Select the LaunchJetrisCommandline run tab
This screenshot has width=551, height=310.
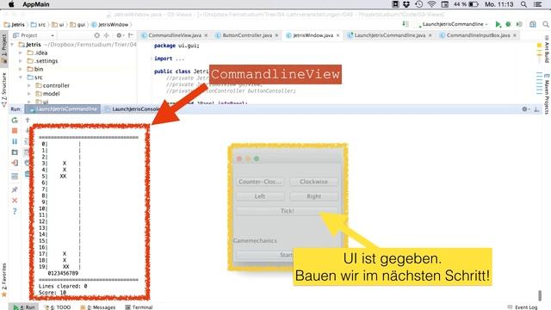click(63, 109)
